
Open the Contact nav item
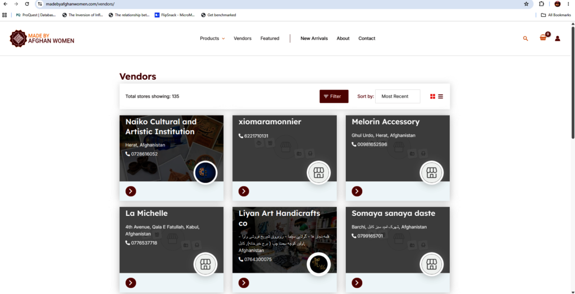pyautogui.click(x=367, y=38)
